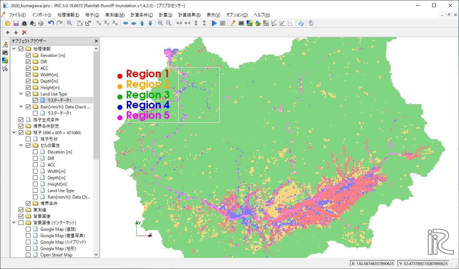The width and height of the screenshot is (459, 269).
Task: Open 3D post-processing window icon
Action: (x=266, y=23)
